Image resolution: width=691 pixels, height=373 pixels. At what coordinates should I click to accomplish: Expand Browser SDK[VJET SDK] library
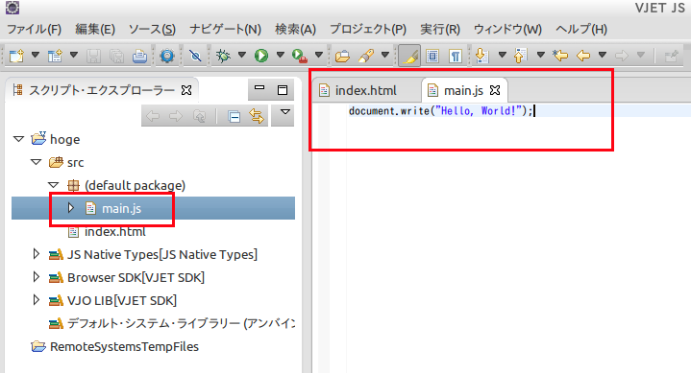click(37, 277)
